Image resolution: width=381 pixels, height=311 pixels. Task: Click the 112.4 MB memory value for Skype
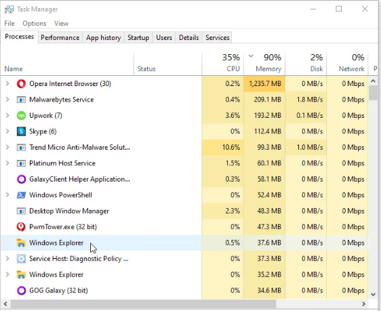pyautogui.click(x=268, y=131)
